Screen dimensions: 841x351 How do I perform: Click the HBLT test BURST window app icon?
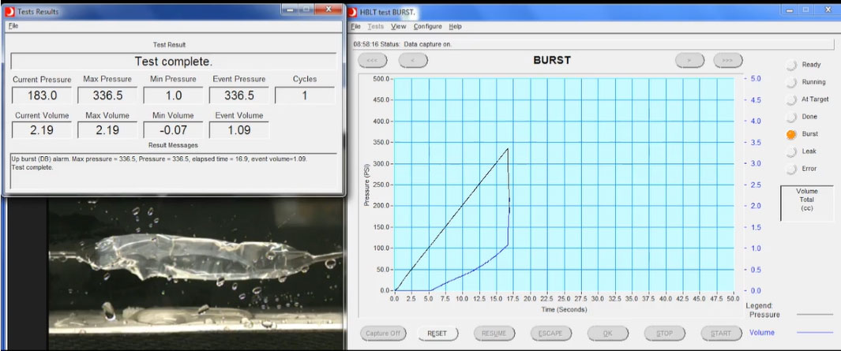(353, 12)
